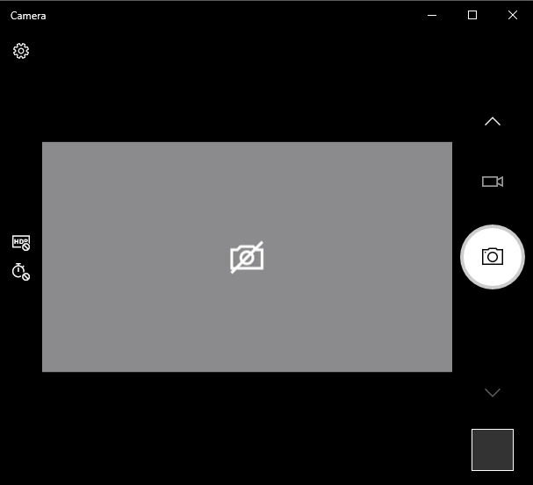Image resolution: width=533 pixels, height=485 pixels.
Task: View the last captured photo in the bottom corner
Action: click(492, 450)
